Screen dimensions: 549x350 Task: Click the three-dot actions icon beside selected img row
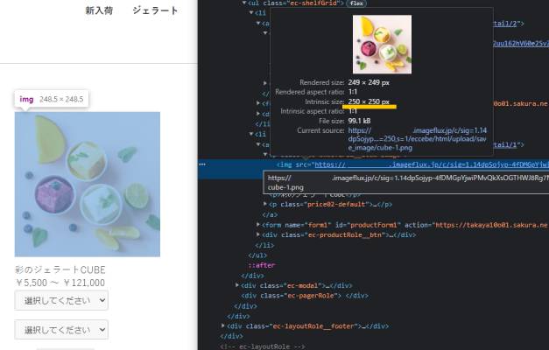click(x=202, y=164)
